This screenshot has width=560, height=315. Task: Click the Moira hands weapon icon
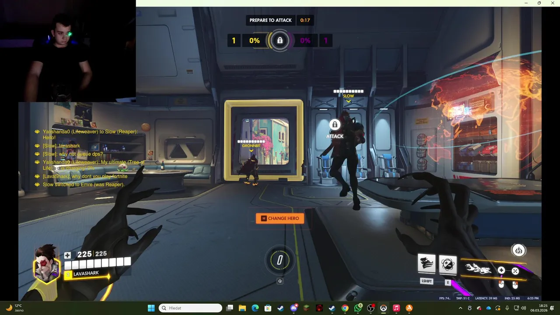[478, 269]
